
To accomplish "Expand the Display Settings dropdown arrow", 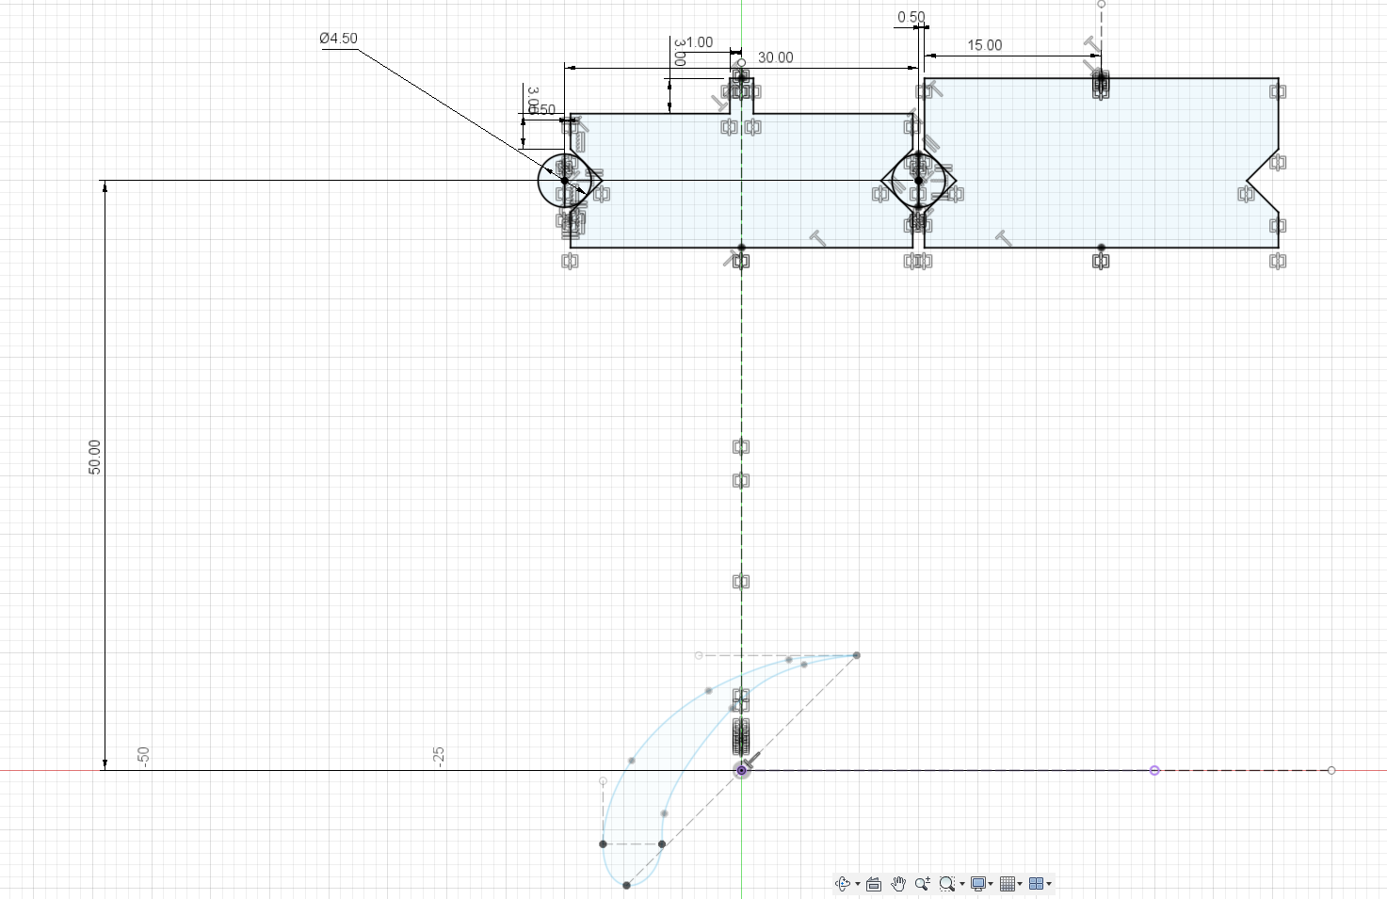I will pyautogui.click(x=991, y=885).
